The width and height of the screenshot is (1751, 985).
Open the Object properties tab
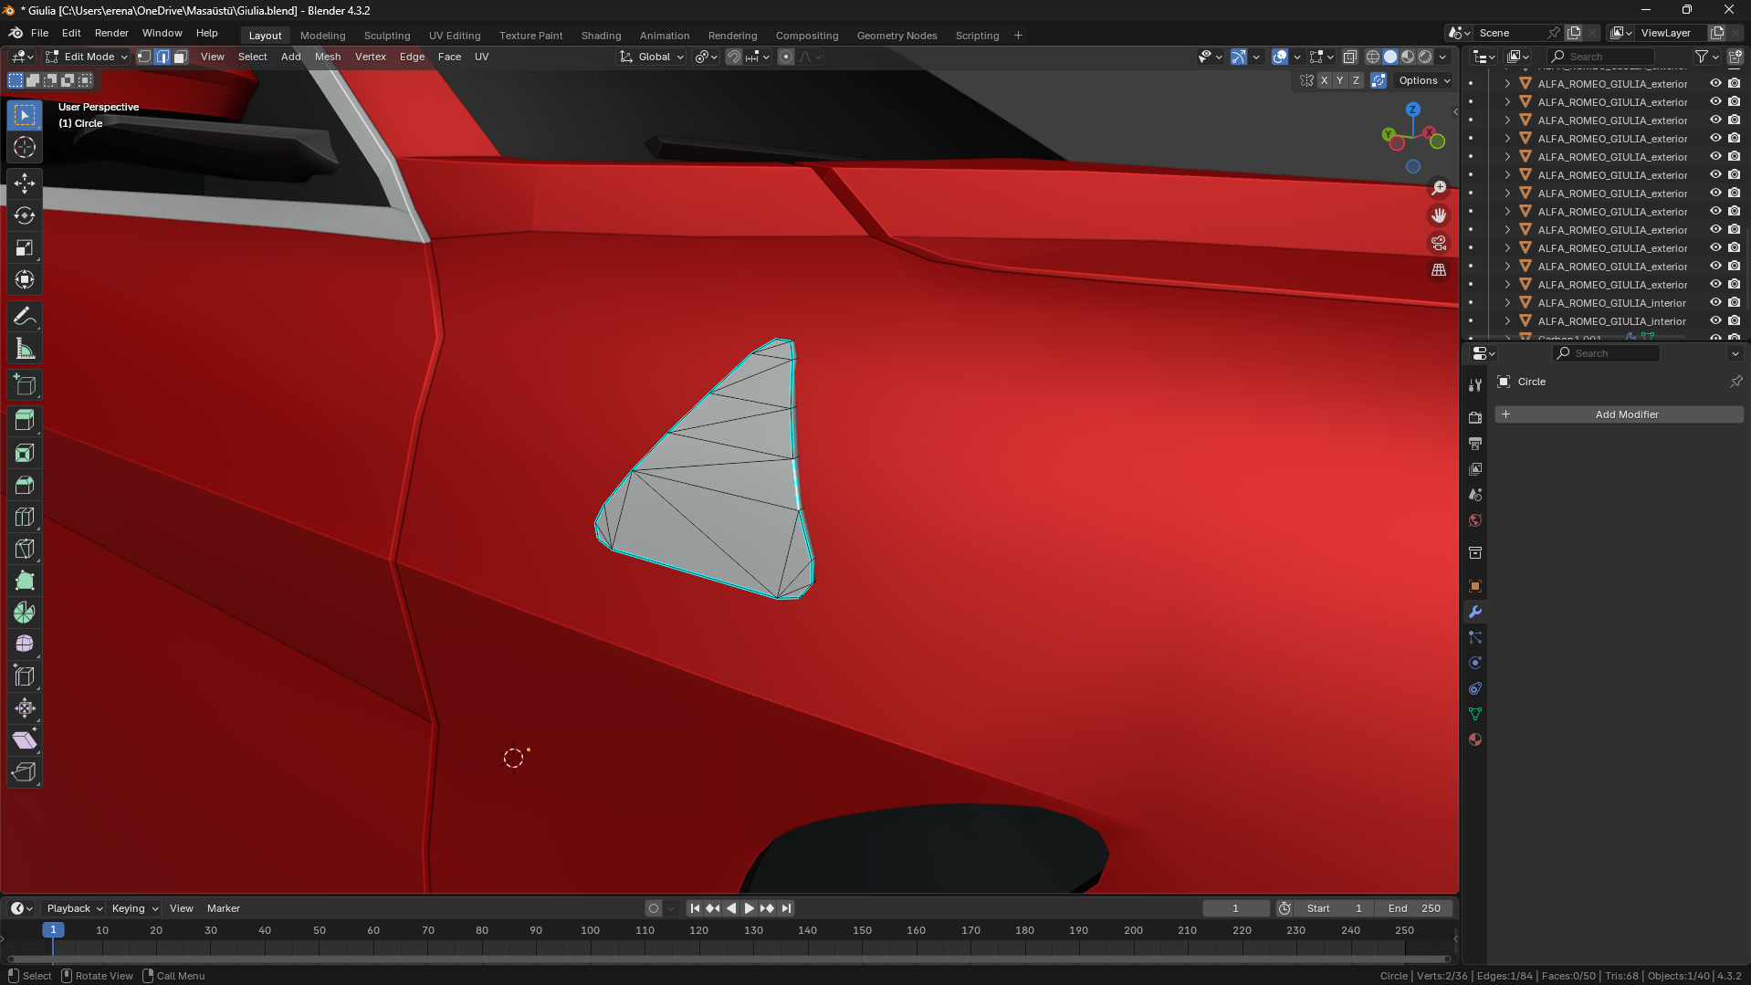coord(1475,586)
